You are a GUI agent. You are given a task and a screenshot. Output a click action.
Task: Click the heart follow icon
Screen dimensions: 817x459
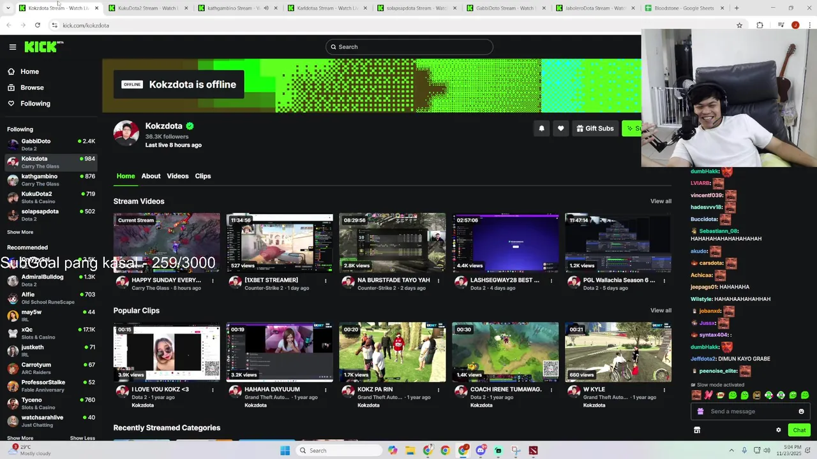pos(560,128)
